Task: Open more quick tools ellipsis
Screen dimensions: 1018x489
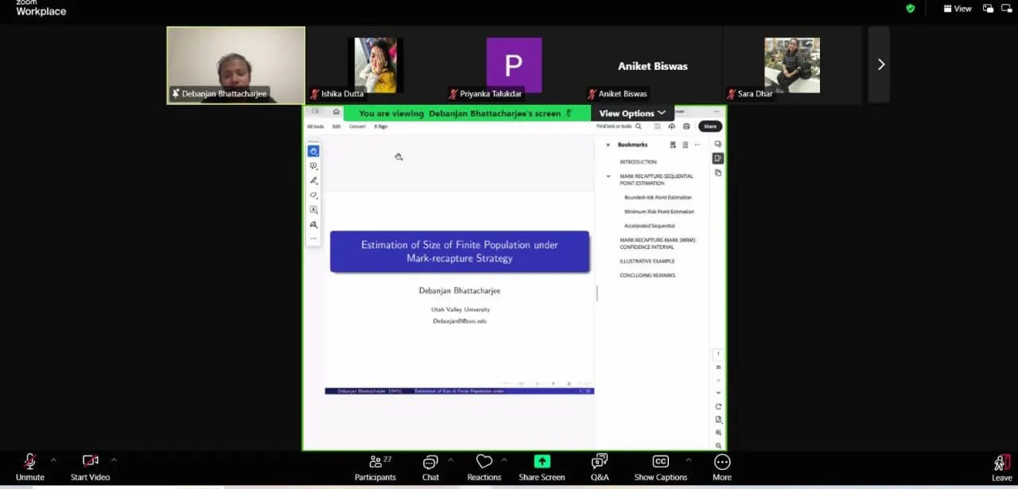Action: pos(313,239)
